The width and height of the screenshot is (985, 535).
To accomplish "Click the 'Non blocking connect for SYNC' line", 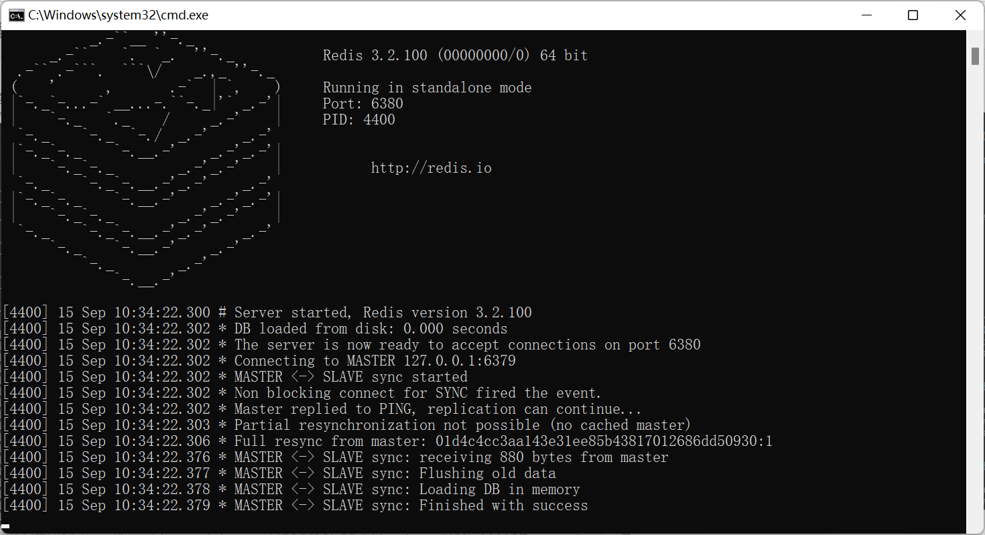I will click(x=302, y=393).
